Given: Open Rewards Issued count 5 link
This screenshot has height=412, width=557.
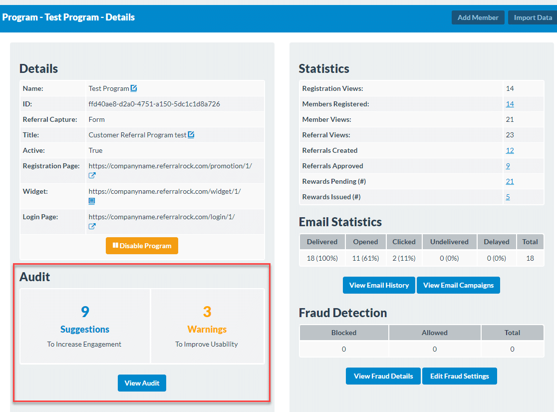Looking at the screenshot, I should (x=508, y=197).
